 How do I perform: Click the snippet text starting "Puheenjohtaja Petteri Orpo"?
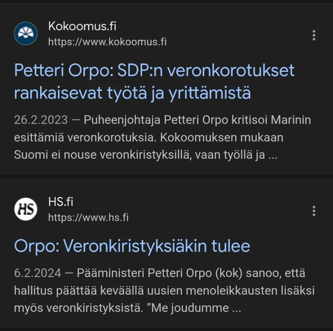pyautogui.click(x=166, y=120)
